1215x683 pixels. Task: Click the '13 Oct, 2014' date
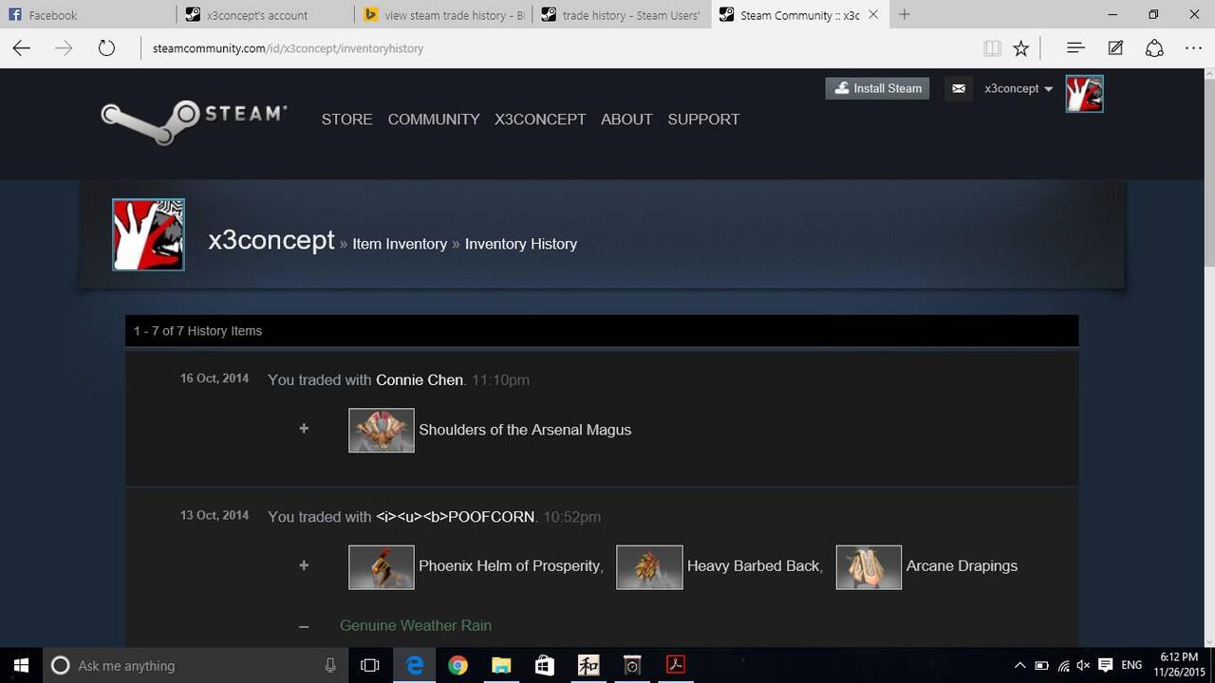(215, 515)
